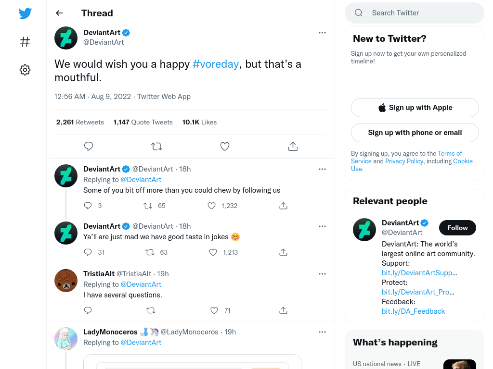493x369 pixels.
Task: Open the #voreday hashtag link
Action: click(x=215, y=64)
